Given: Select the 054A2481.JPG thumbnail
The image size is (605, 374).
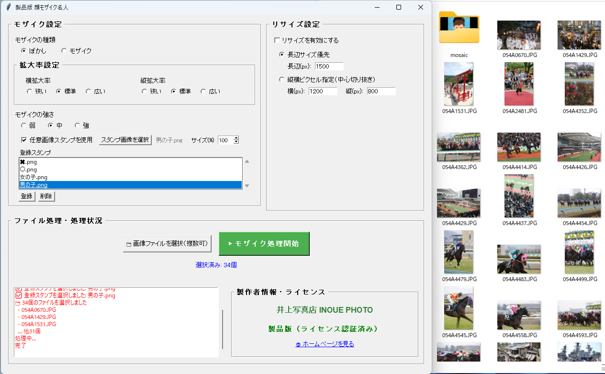Looking at the screenshot, I should 518,84.
